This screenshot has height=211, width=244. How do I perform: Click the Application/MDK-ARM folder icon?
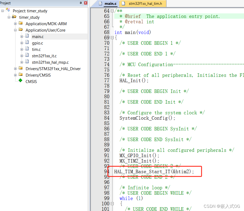tap(21, 23)
